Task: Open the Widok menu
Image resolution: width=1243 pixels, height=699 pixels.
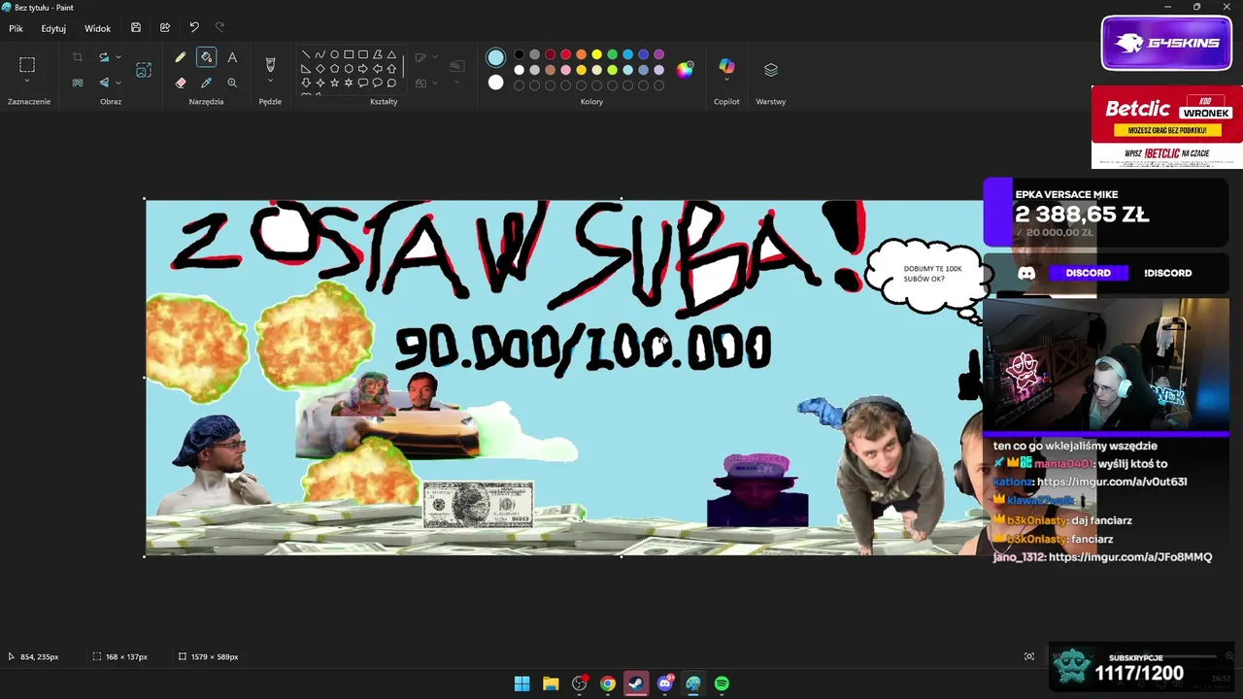Action: click(x=97, y=28)
